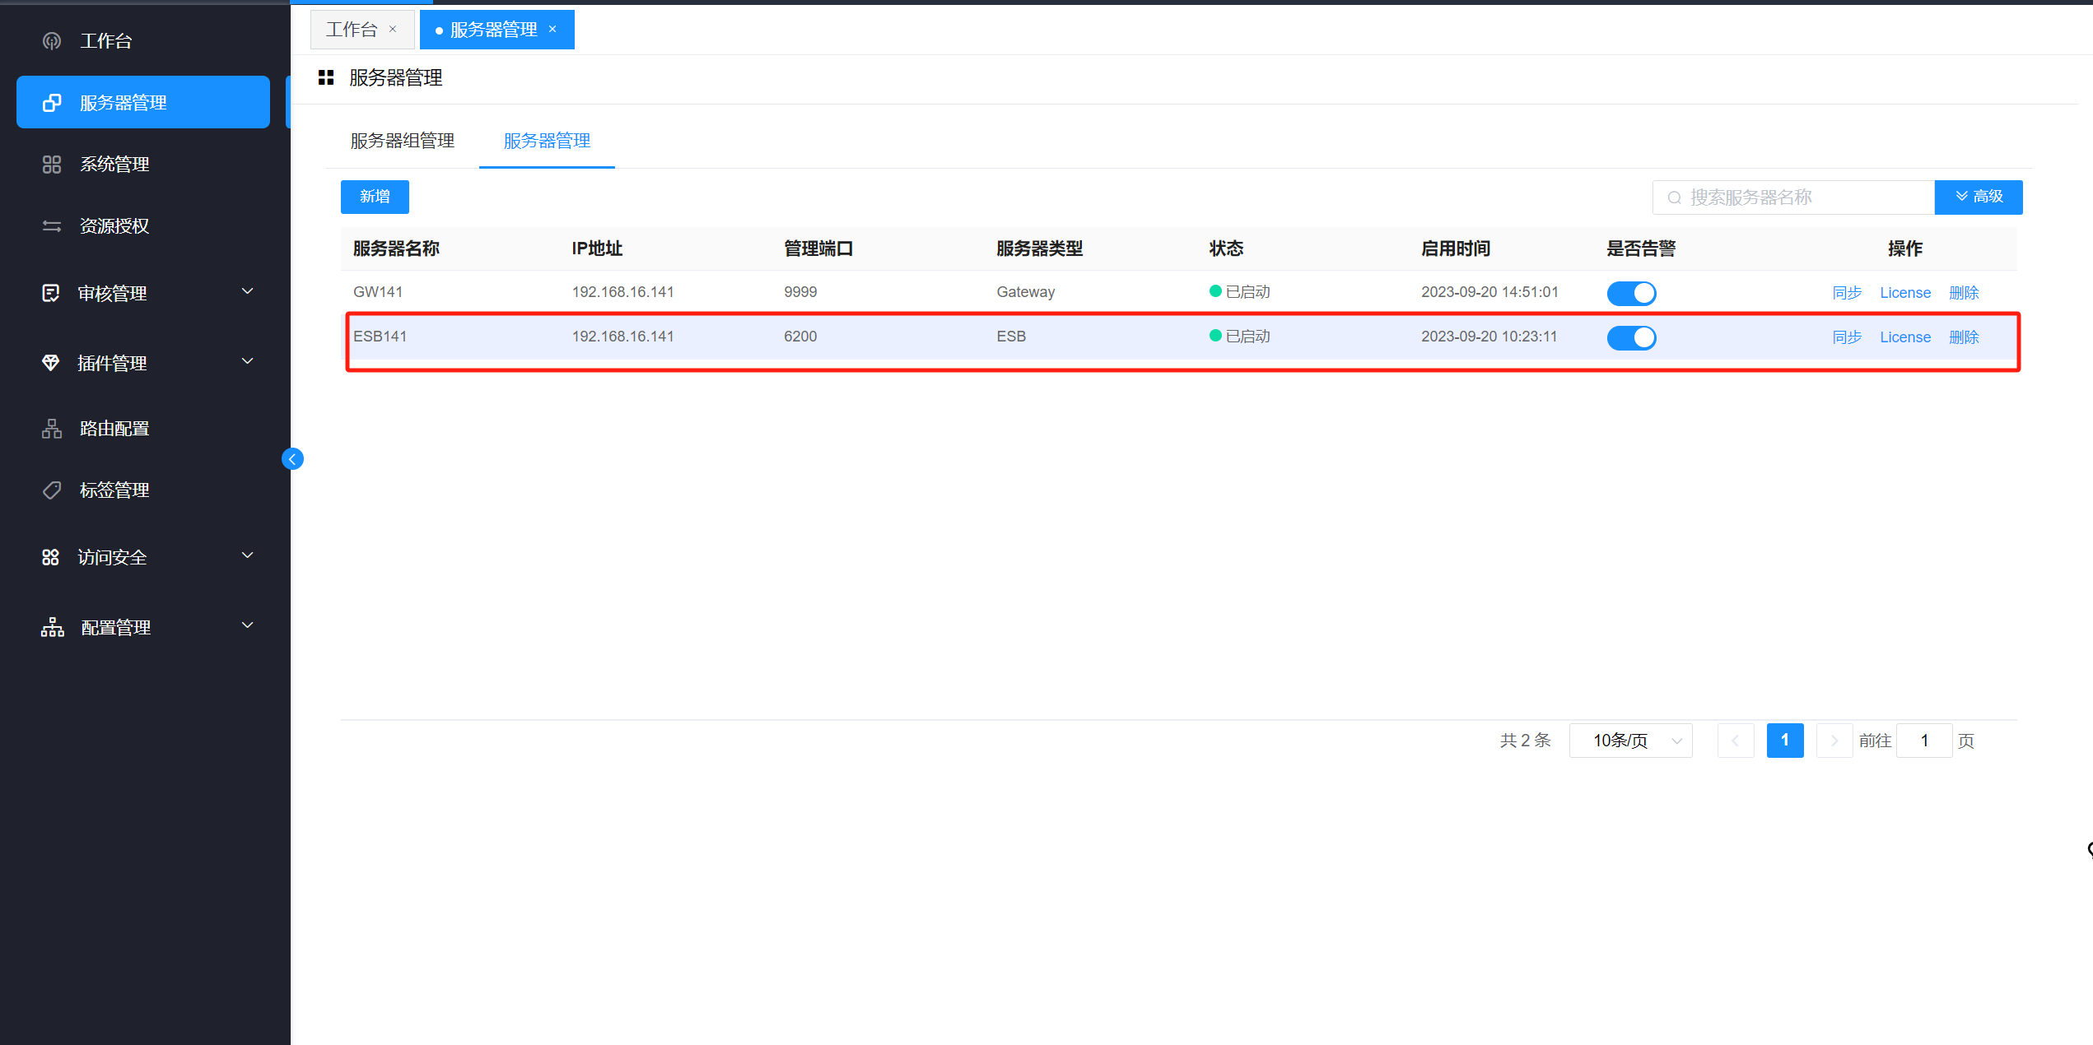The width and height of the screenshot is (2093, 1045).
Task: Collapse sidebar with blue arrow button
Action: (292, 459)
